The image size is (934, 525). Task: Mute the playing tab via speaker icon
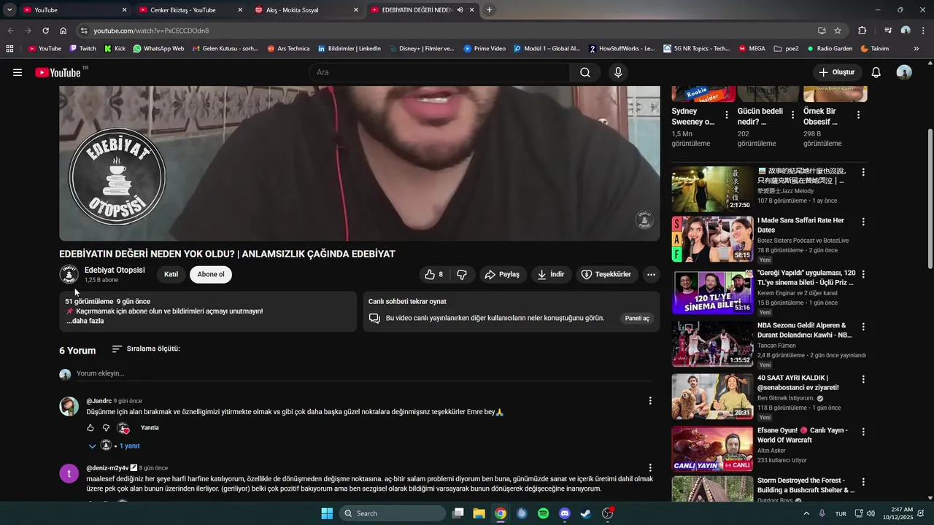click(460, 10)
